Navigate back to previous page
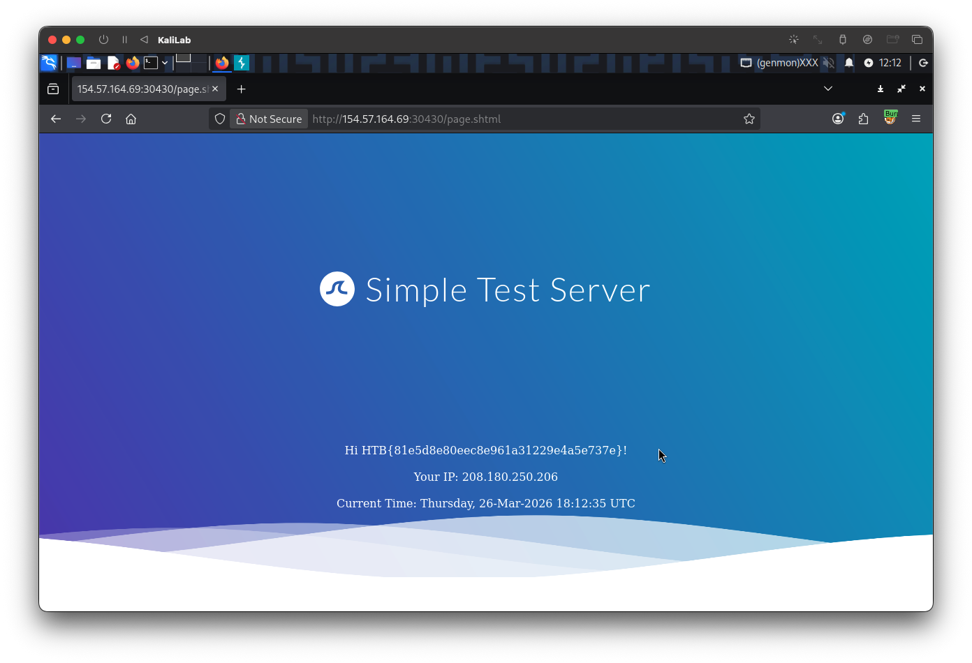The height and width of the screenshot is (663, 972). tap(56, 119)
